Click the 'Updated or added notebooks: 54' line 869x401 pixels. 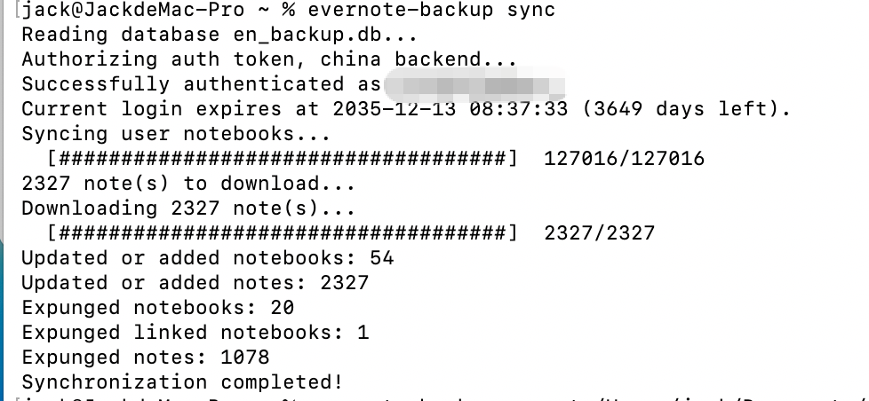207,258
